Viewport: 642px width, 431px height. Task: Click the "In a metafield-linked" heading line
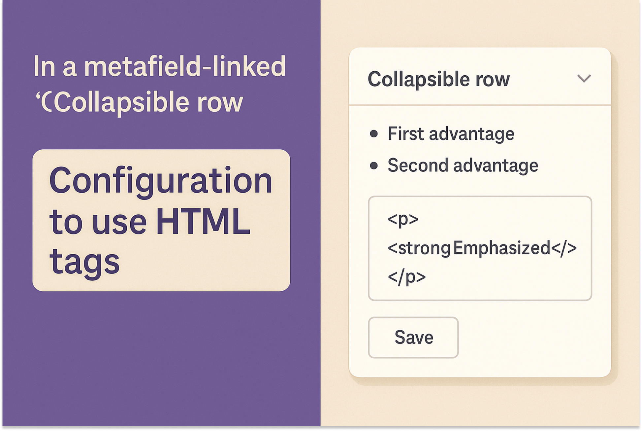[159, 67]
